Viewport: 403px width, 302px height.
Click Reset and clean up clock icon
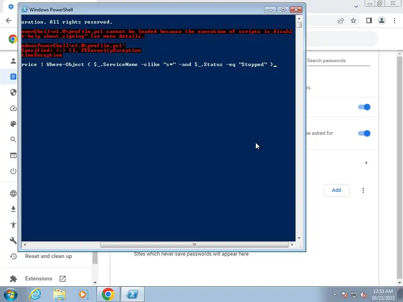[x=13, y=256]
